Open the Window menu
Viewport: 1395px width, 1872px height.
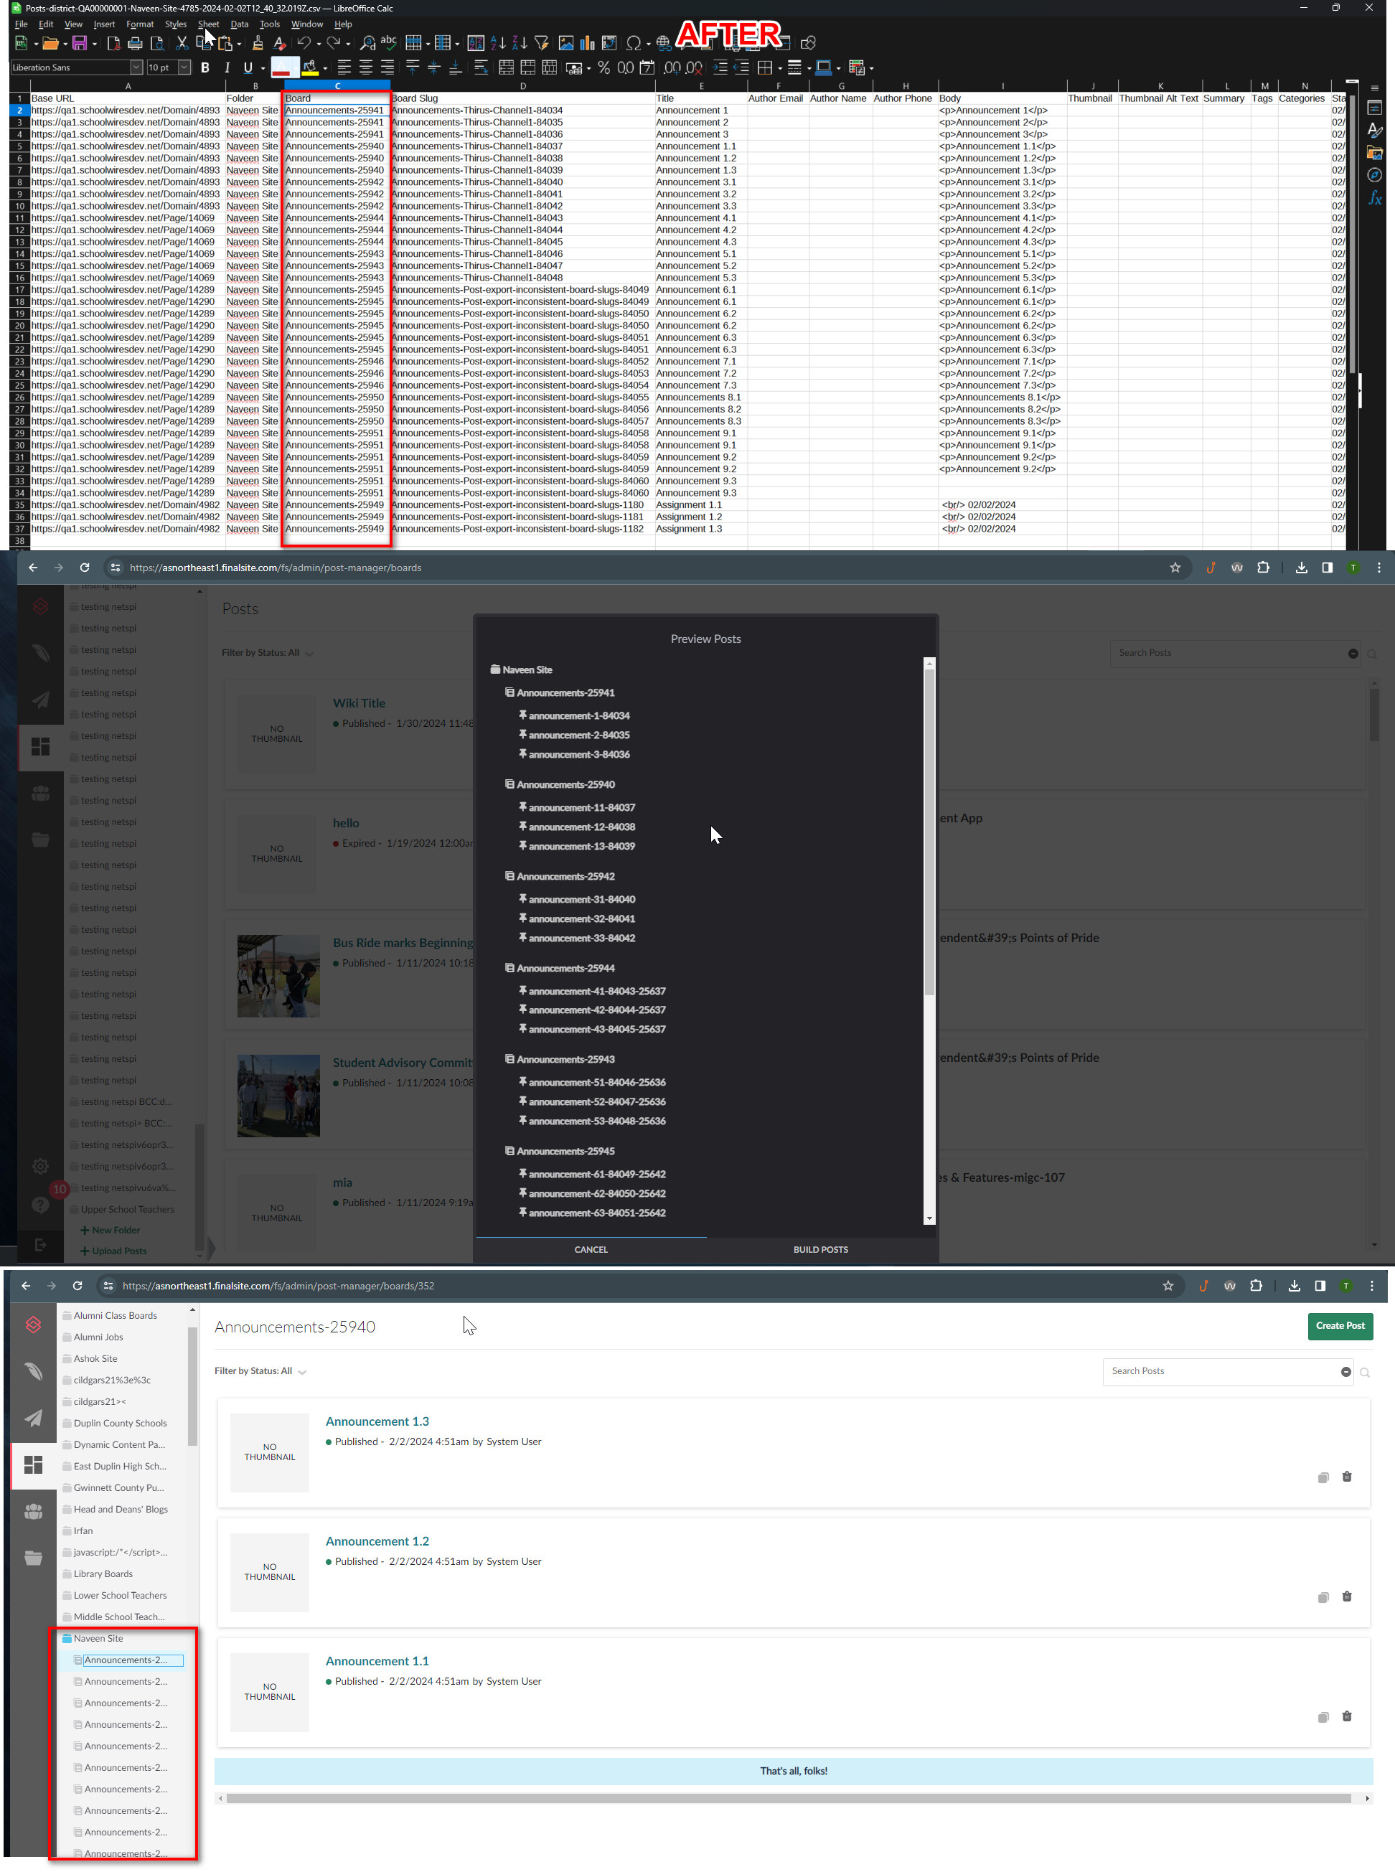pos(306,24)
